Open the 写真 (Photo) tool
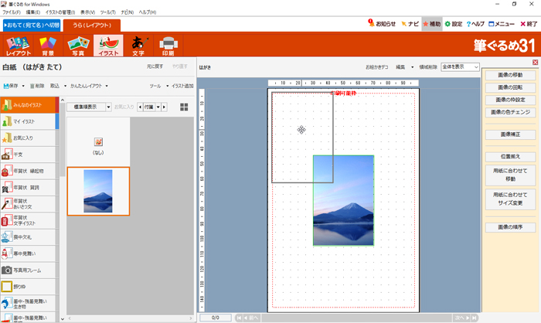 78,46
